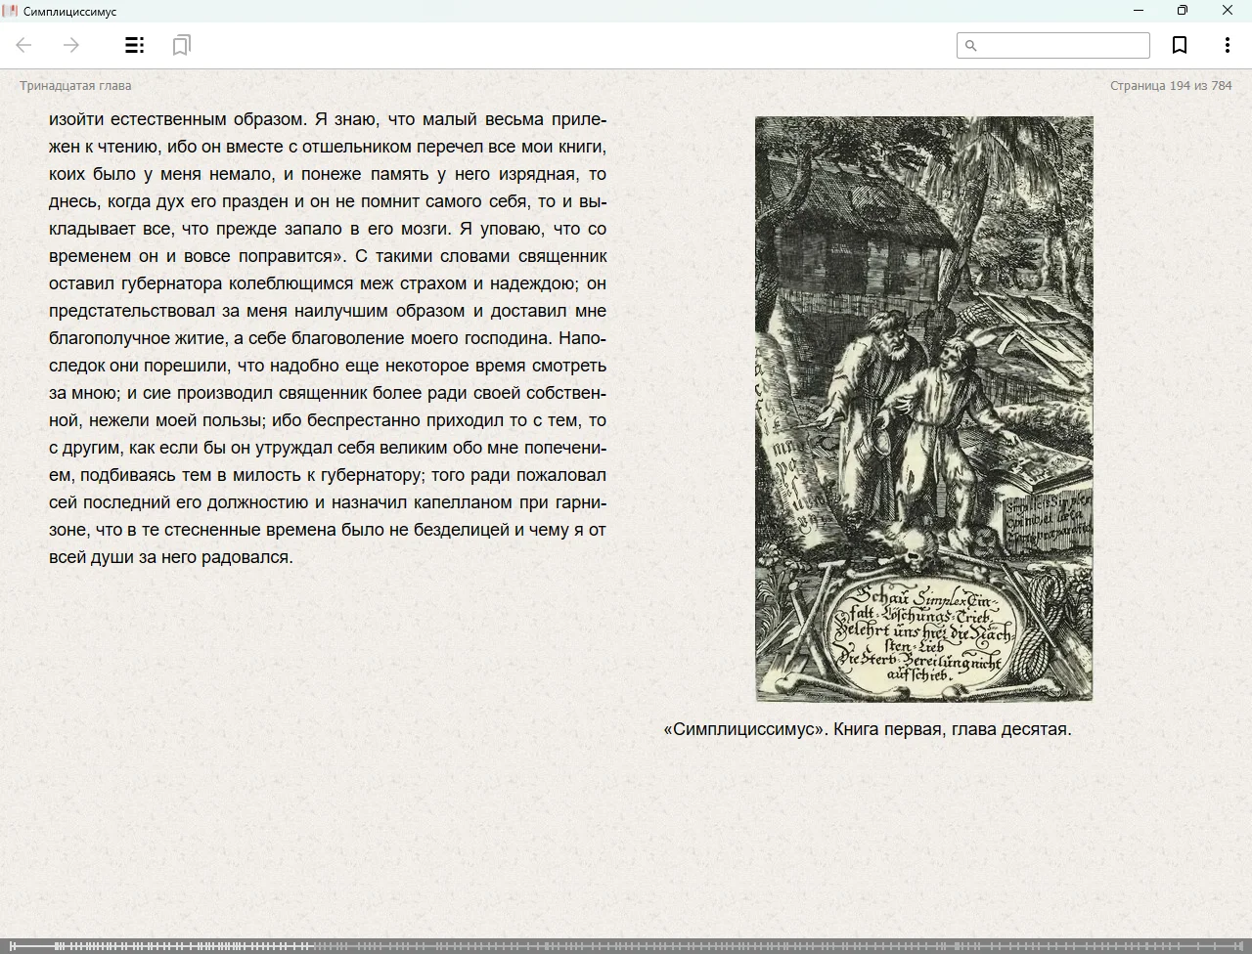The image size is (1252, 954).
Task: Click the magnifier icon in search box
Action: (971, 45)
